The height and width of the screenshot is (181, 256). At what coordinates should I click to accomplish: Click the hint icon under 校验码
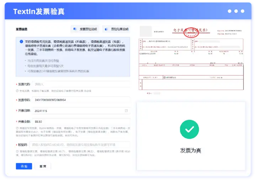point(17,151)
